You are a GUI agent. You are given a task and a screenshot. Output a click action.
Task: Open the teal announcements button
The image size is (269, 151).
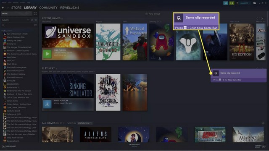click(x=226, y=3)
